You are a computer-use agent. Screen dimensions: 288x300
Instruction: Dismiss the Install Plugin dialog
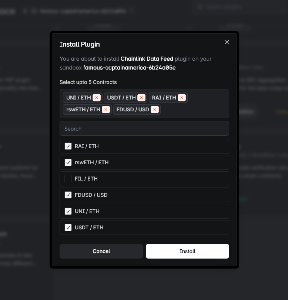[227, 42]
